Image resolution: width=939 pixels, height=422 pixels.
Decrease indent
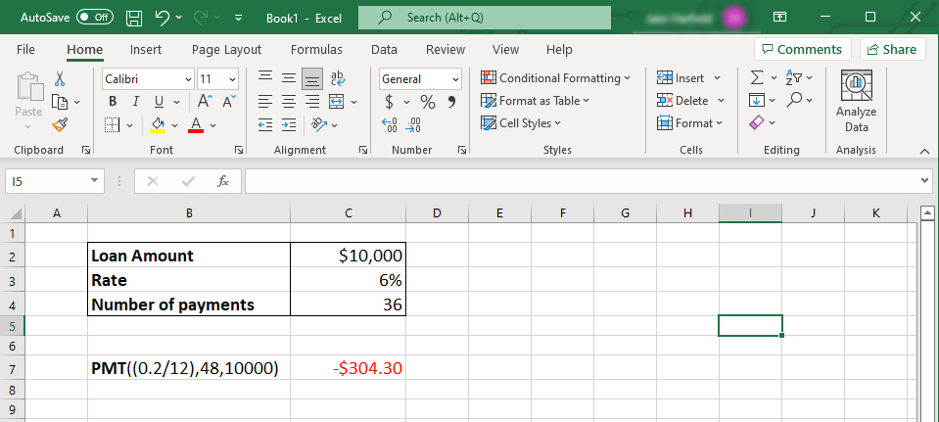pos(265,124)
